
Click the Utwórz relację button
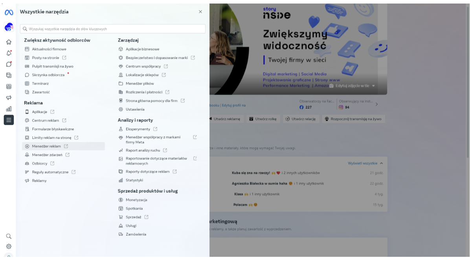(301, 119)
